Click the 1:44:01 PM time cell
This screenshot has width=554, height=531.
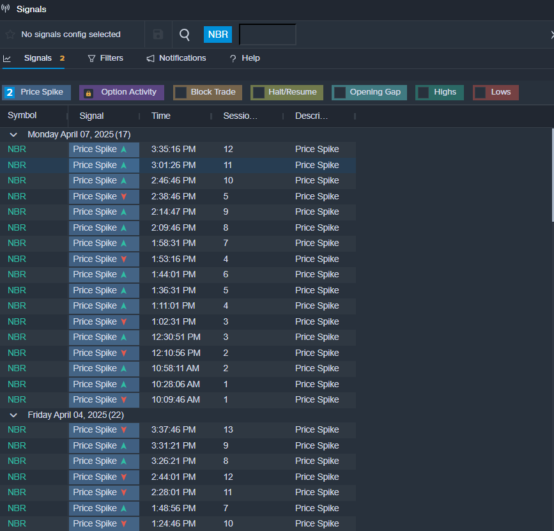[x=173, y=275]
